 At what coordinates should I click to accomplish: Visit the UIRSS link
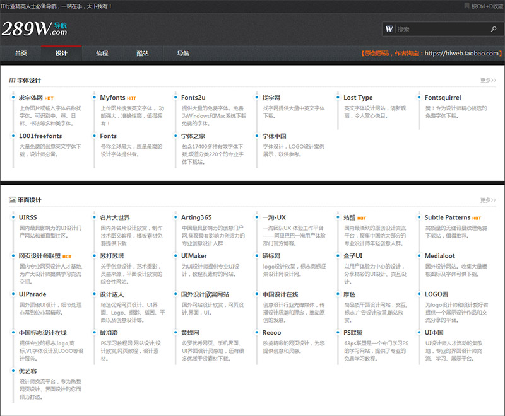28,217
